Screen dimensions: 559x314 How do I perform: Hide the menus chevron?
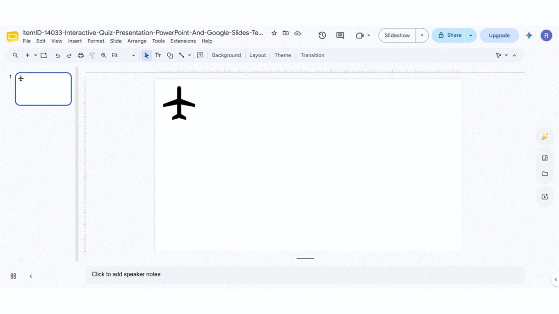coord(514,55)
